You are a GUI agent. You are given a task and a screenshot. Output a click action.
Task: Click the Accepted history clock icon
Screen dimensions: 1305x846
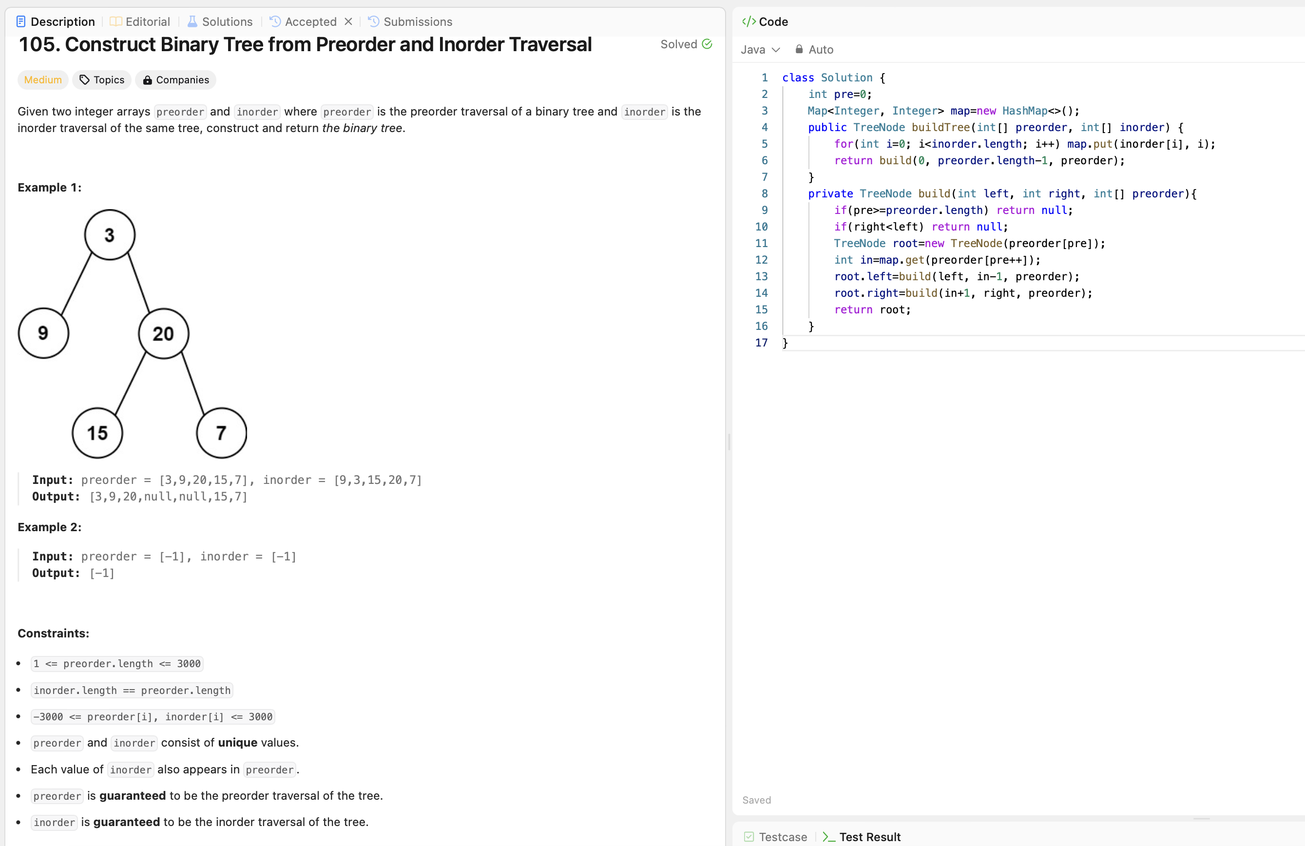click(x=275, y=21)
